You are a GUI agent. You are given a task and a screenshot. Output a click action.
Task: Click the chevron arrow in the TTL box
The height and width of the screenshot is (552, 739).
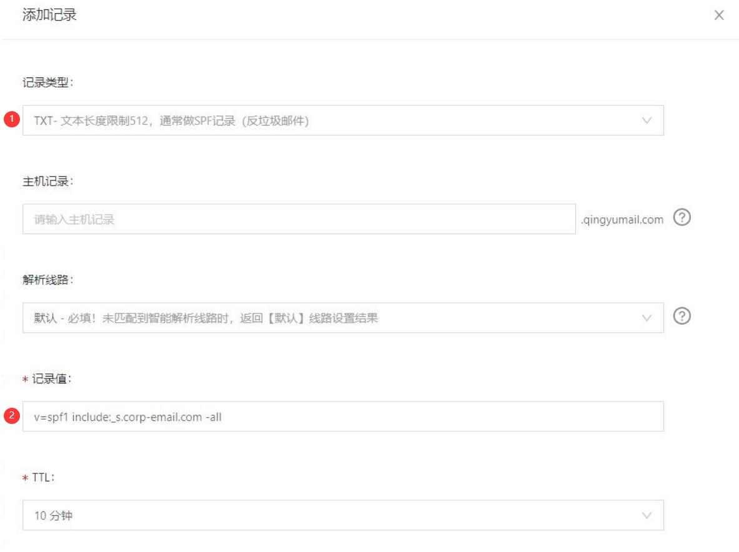pyautogui.click(x=647, y=515)
